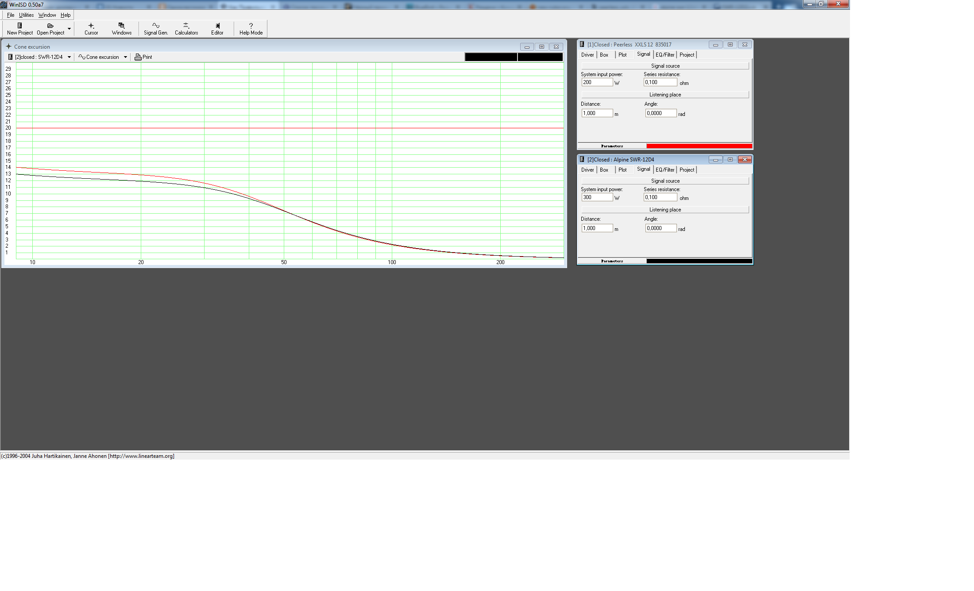Open the Calculators tool
This screenshot has width=974, height=591.
click(186, 29)
